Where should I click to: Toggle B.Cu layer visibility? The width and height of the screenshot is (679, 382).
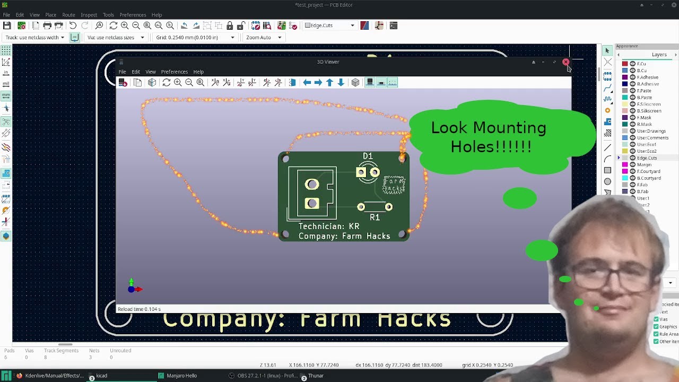click(632, 71)
